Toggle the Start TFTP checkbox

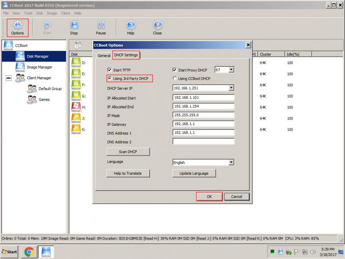109,70
